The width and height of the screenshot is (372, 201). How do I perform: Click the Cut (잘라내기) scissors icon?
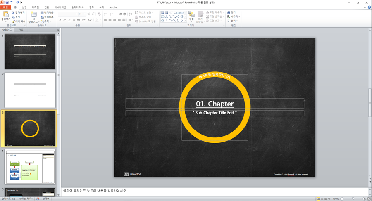pos(13,12)
